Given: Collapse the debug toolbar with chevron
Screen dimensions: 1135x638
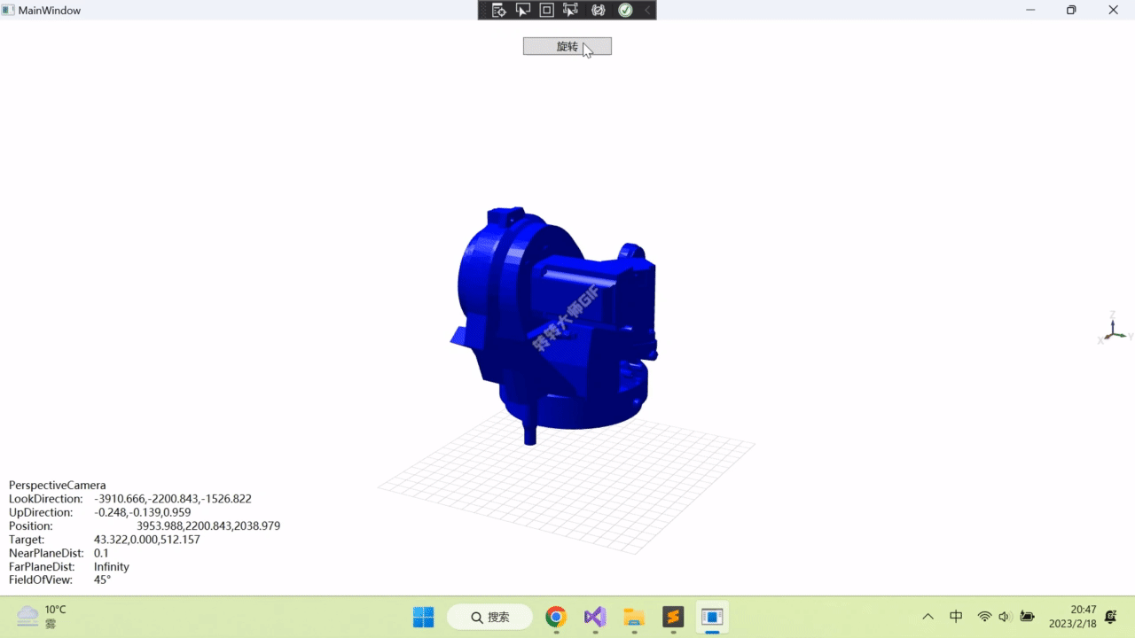Looking at the screenshot, I should pos(646,11).
